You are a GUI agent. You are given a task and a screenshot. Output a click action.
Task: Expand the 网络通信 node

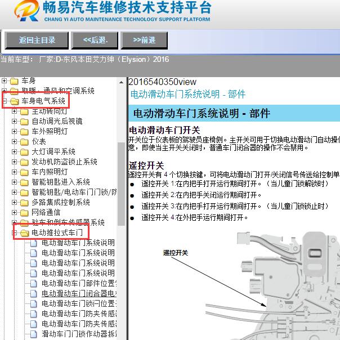pos(14,213)
